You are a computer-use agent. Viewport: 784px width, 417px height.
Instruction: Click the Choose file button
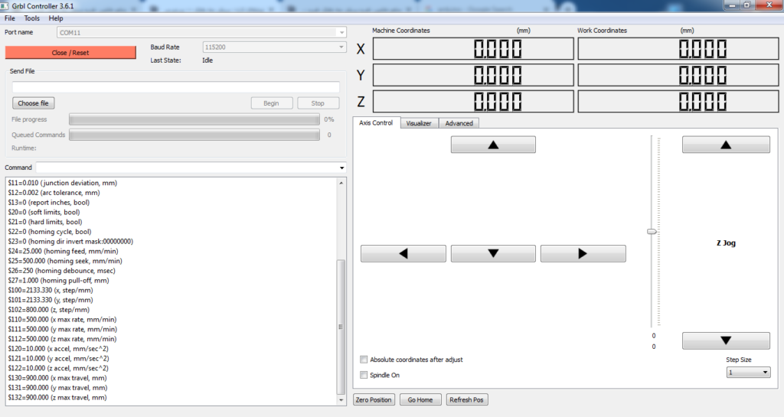(x=34, y=103)
